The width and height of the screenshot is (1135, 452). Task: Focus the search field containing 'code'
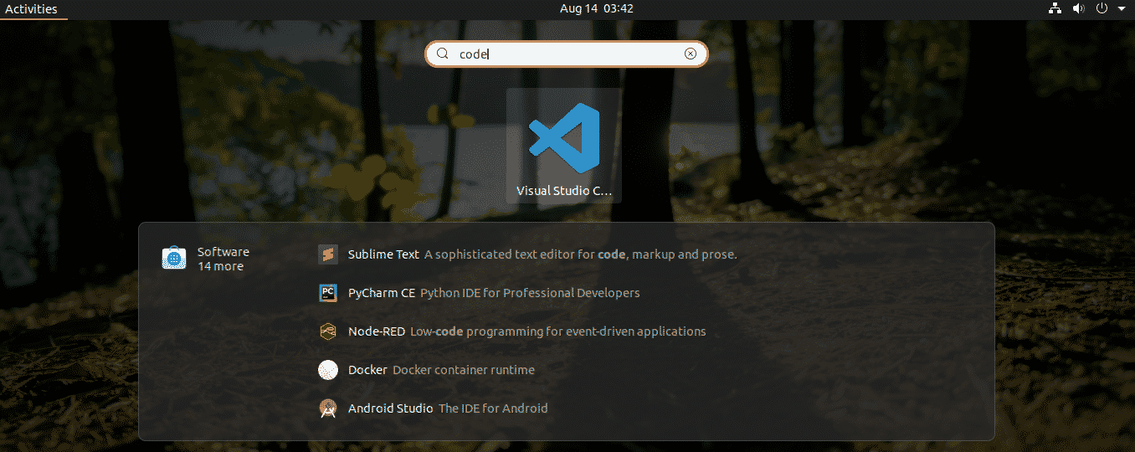pos(567,54)
